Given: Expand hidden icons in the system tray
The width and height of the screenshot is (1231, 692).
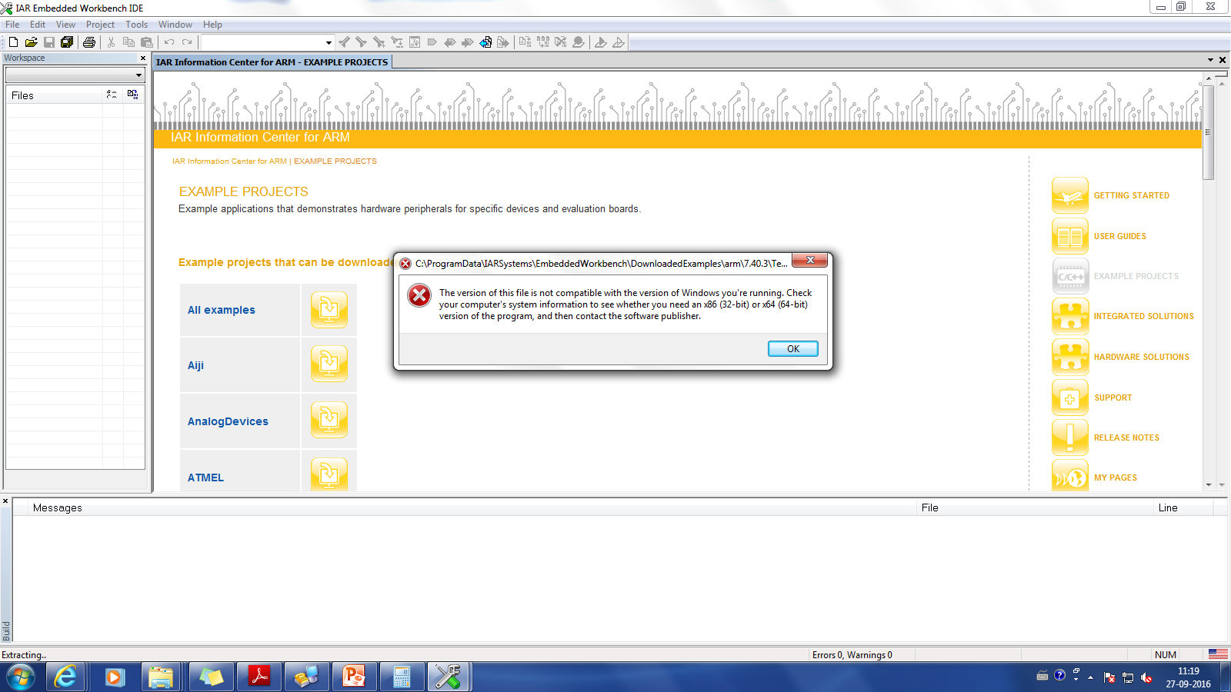Looking at the screenshot, I should pyautogui.click(x=1091, y=678).
